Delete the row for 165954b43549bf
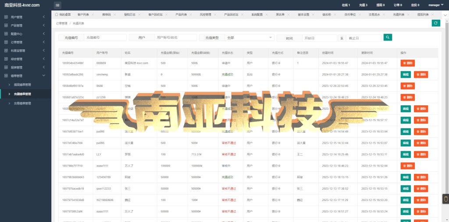449x222 pixels. click(407, 63)
